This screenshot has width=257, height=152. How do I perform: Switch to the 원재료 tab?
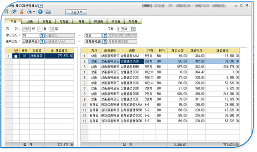pyautogui.click(x=47, y=22)
